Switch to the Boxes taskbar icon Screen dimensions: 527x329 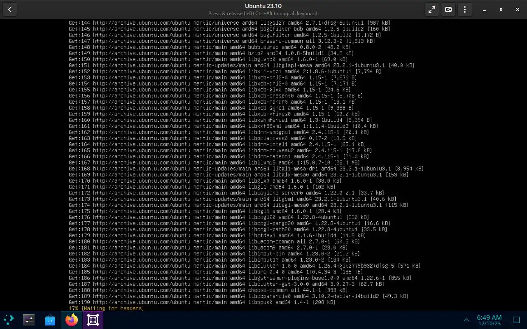pos(93,320)
